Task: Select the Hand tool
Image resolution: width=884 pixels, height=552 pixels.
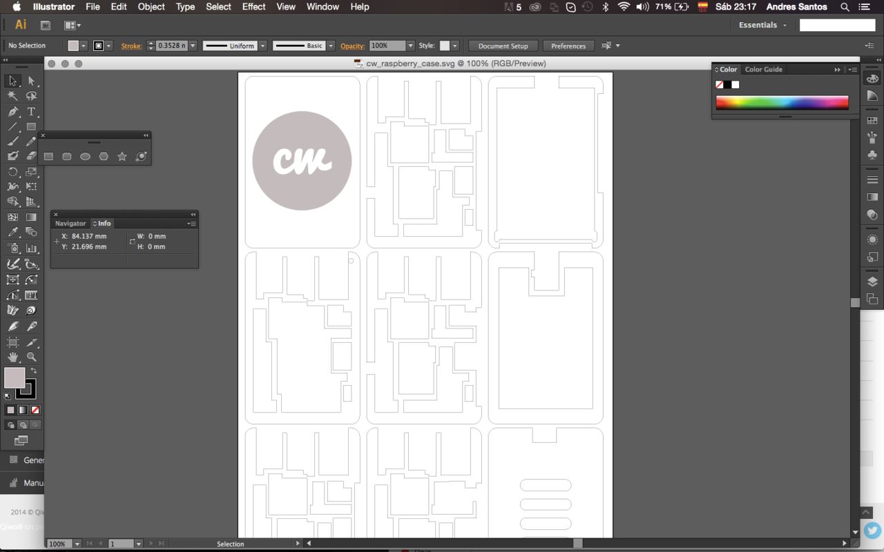Action: pos(12,357)
